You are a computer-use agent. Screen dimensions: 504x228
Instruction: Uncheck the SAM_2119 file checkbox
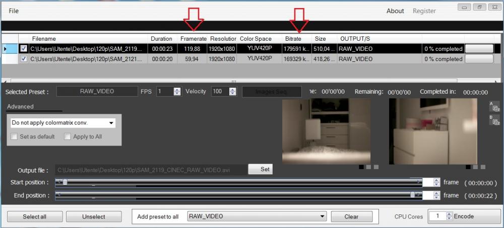pyautogui.click(x=24, y=49)
